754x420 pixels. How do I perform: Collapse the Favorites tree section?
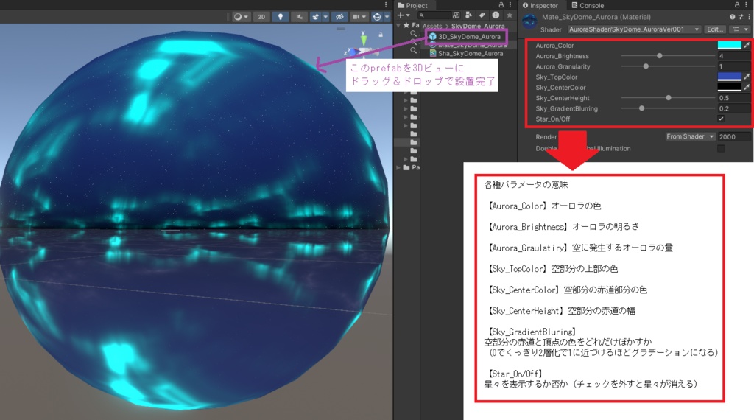[398, 25]
